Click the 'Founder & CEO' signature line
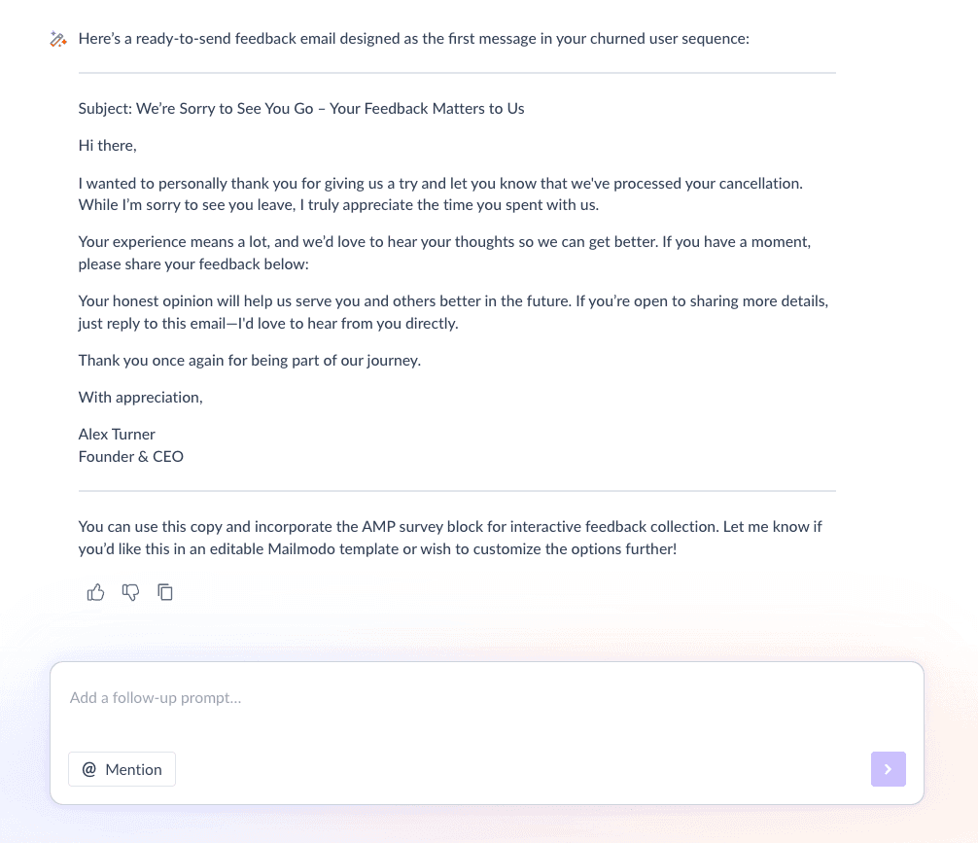 [130, 456]
